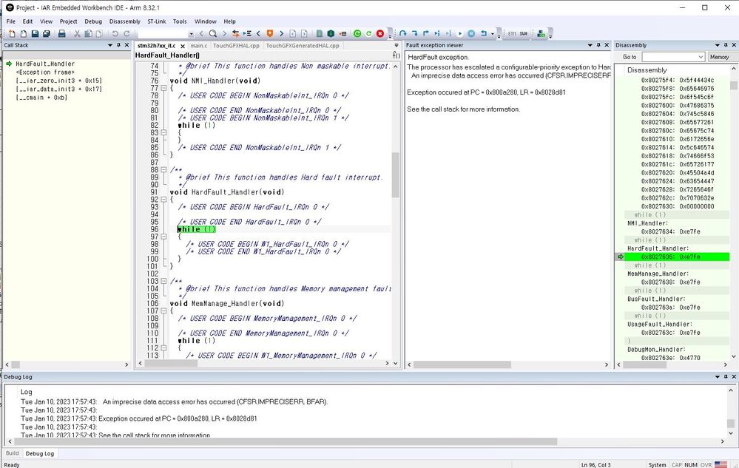Image resolution: width=739 pixels, height=468 pixels.
Task: Switch to the main.c tab
Action: (199, 46)
